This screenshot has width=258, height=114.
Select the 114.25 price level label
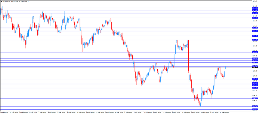255,13
